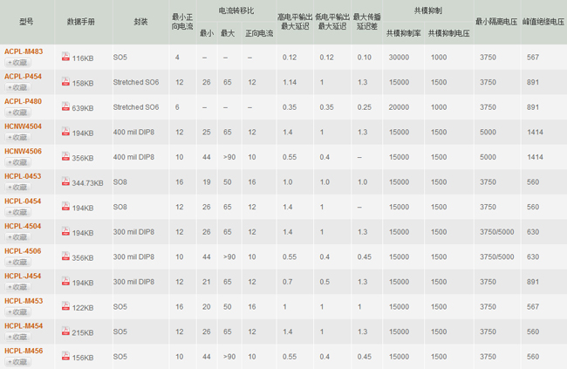Open the HCPL-4506 datasheet PDF icon
This screenshot has height=369, width=567.
[x=65, y=257]
